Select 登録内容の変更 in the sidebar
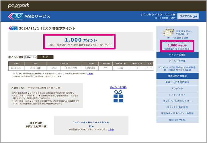This screenshot has height=143, width=207. (x=177, y=120)
